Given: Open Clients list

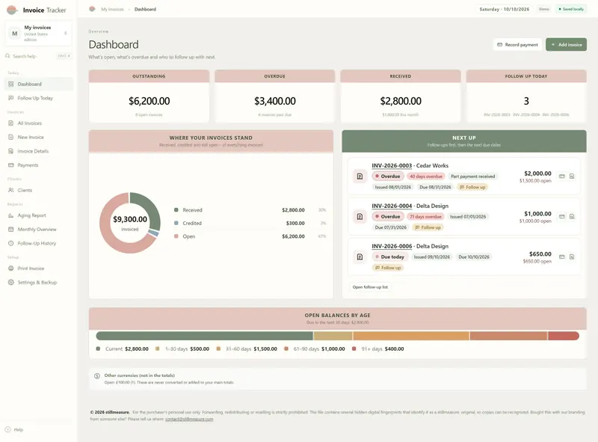Looking at the screenshot, I should coord(38,190).
